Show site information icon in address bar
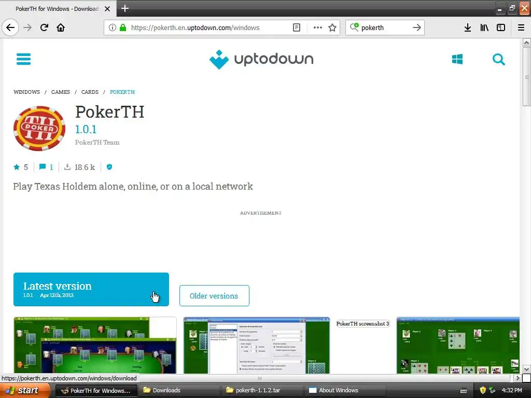This screenshot has height=398, width=531. point(113,28)
